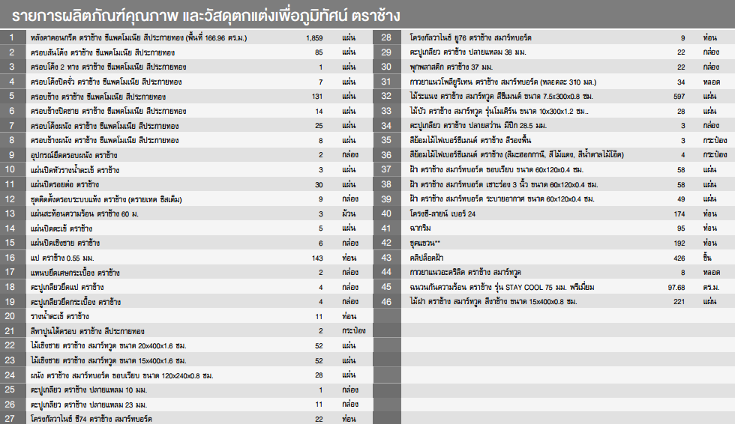Image resolution: width=735 pixels, height=424 pixels.
Task: Select item พุกพลาสติก ตราช้าง 37 มม.
Action: tap(451, 67)
